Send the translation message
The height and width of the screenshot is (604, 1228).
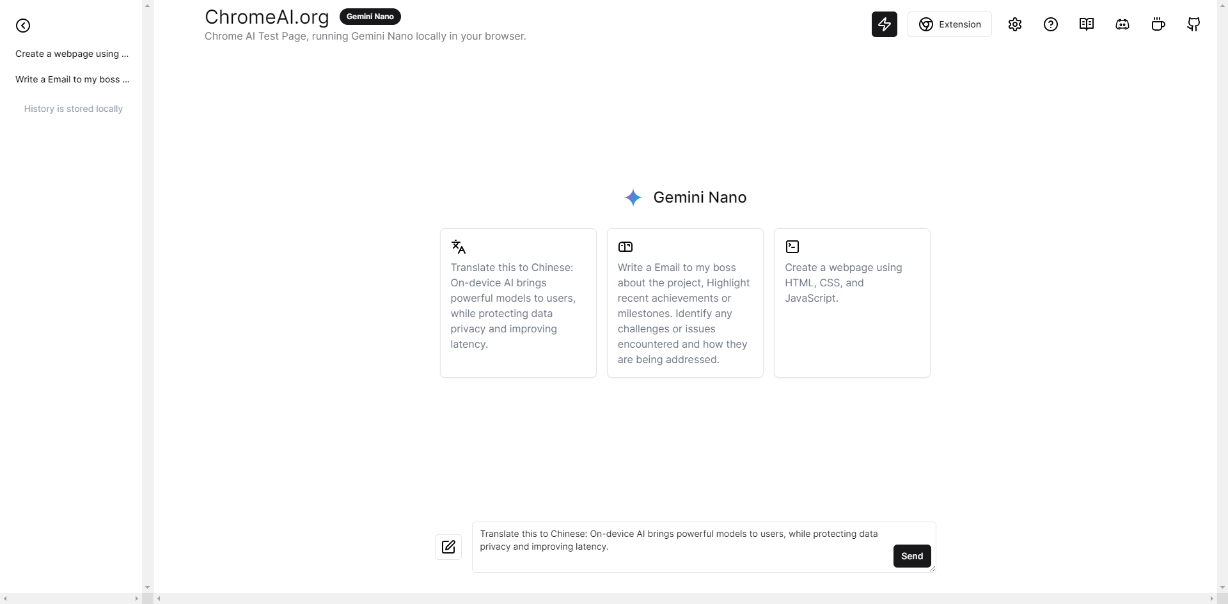tap(912, 556)
